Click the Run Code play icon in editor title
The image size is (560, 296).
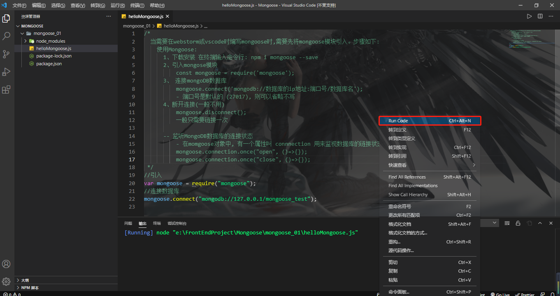pyautogui.click(x=530, y=16)
